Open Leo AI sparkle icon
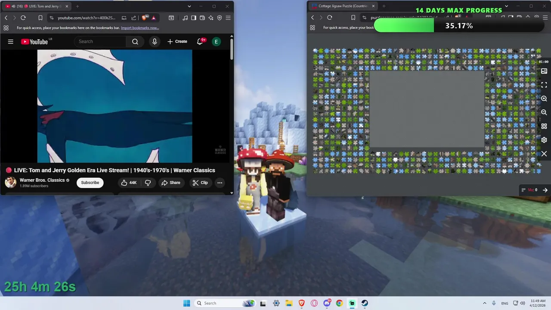The height and width of the screenshot is (310, 551). point(210,18)
